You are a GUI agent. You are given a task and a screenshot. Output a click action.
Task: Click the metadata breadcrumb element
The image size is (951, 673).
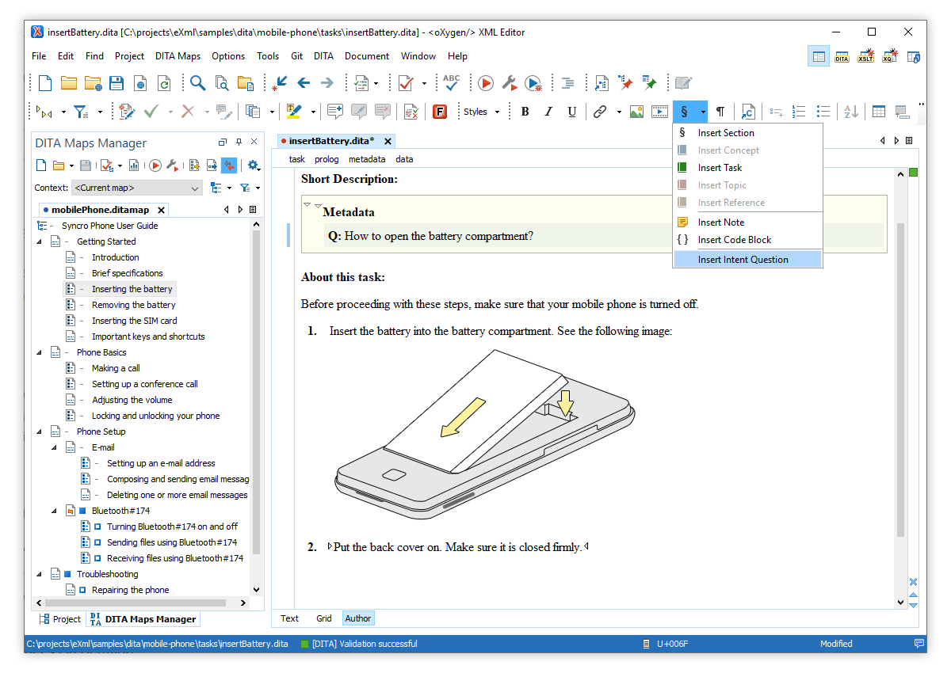click(367, 159)
